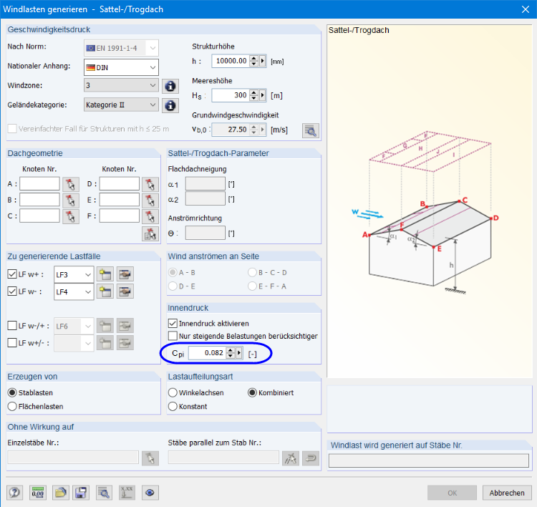Select Winkelachsen load distribution
The image size is (537, 507).
pyautogui.click(x=173, y=392)
